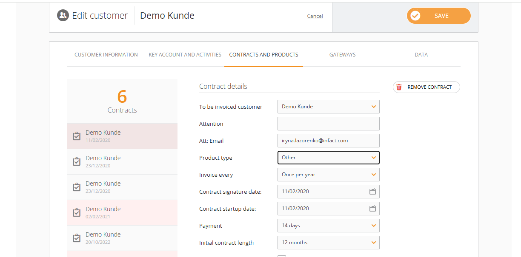Switch to the Gateways tab
This screenshot has height=257, width=521.
[x=342, y=55]
